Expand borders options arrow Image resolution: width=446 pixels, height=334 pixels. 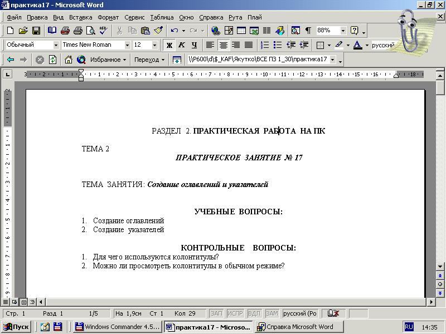(329, 45)
